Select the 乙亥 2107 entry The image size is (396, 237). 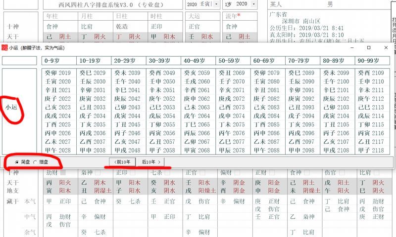click(337, 142)
